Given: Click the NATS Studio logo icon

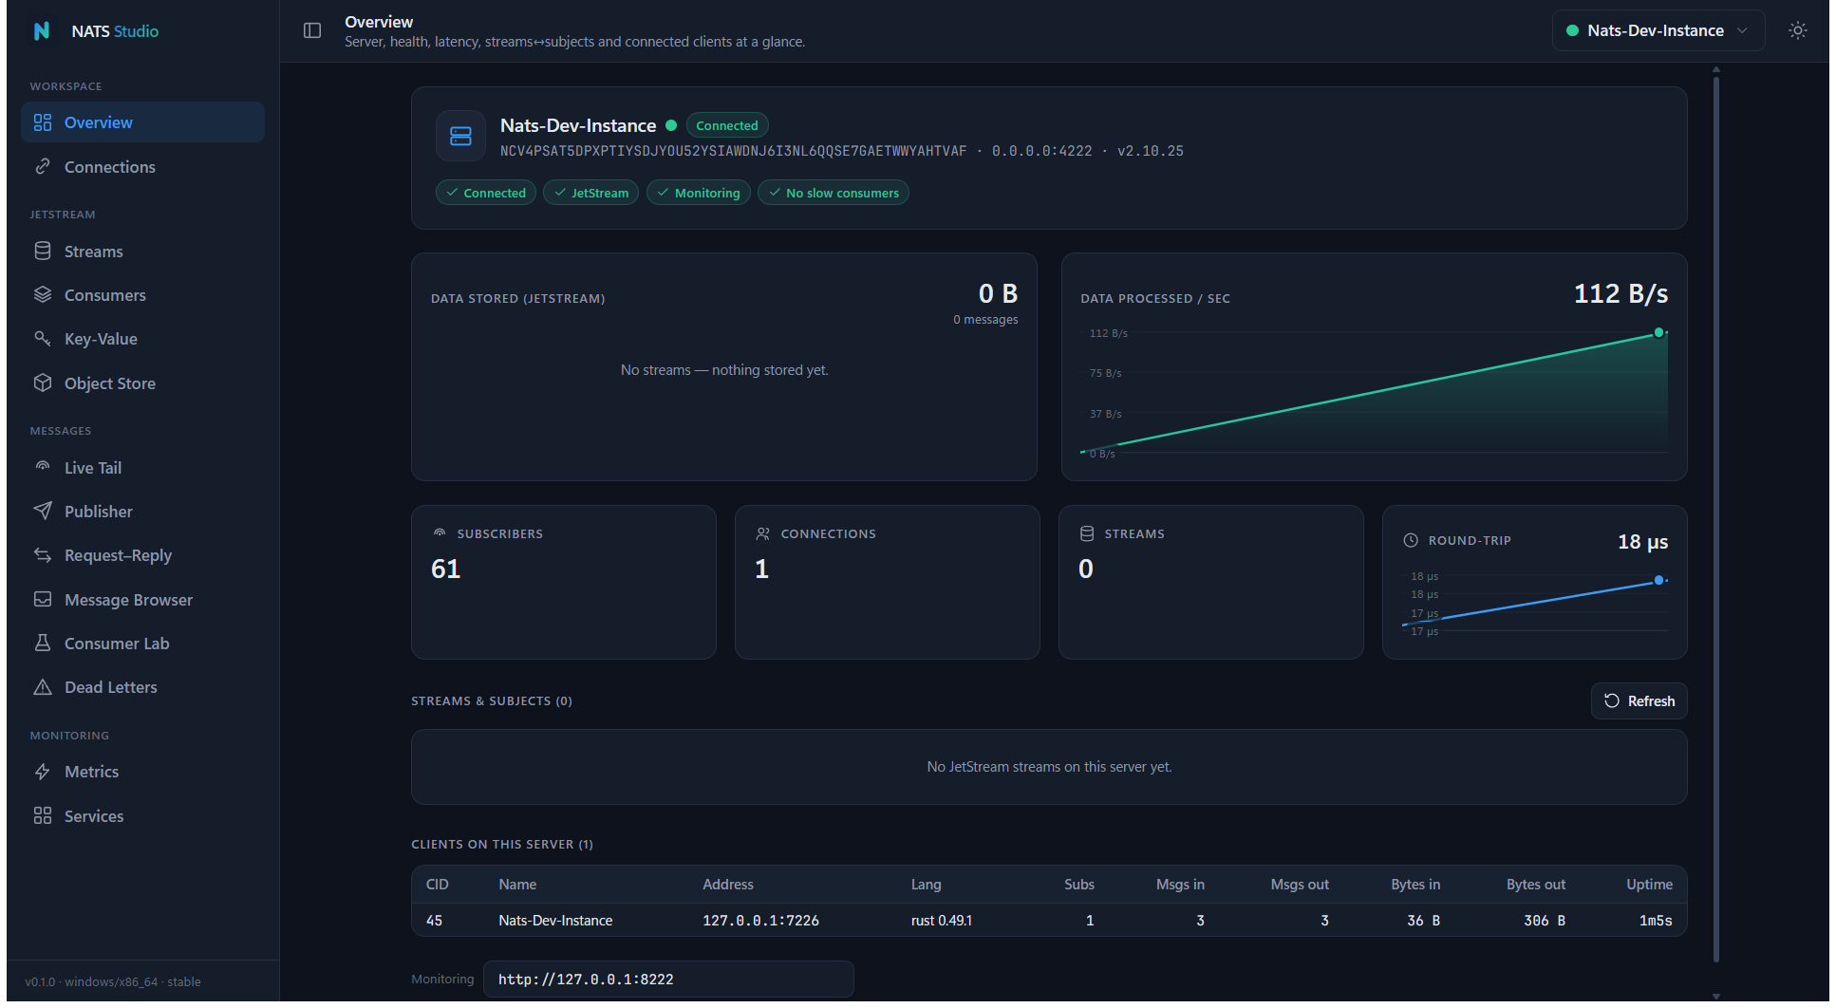Looking at the screenshot, I should click(42, 31).
